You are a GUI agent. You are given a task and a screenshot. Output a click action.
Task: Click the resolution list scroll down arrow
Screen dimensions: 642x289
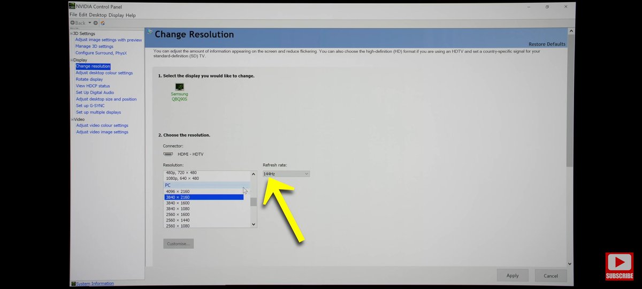[254, 225]
